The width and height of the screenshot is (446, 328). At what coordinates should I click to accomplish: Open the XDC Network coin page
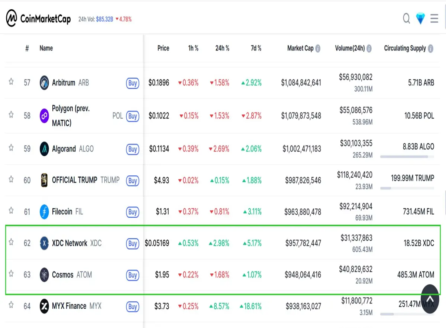(x=77, y=243)
